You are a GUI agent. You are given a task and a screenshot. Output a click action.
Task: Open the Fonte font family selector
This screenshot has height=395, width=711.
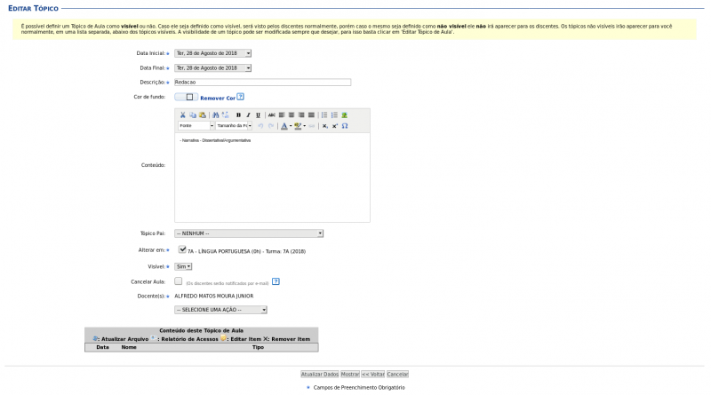pyautogui.click(x=196, y=126)
